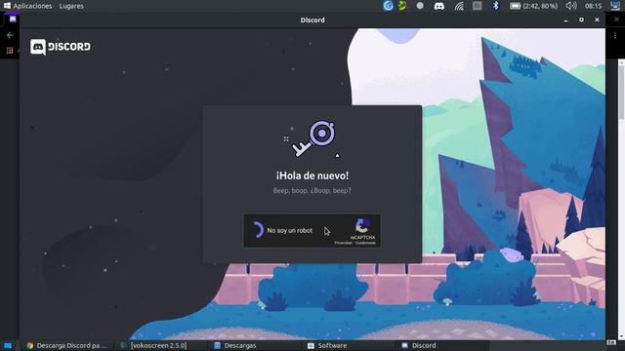Image resolution: width=625 pixels, height=351 pixels.
Task: Click the Discord logo in the top-left
Action: click(61, 47)
